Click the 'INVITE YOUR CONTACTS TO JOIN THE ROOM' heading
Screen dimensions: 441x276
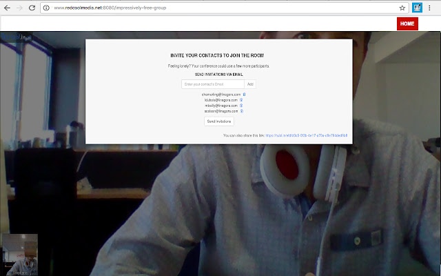pos(217,55)
